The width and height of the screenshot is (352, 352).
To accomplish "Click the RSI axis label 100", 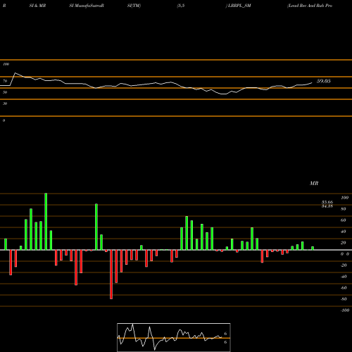I will click(x=6, y=64).
